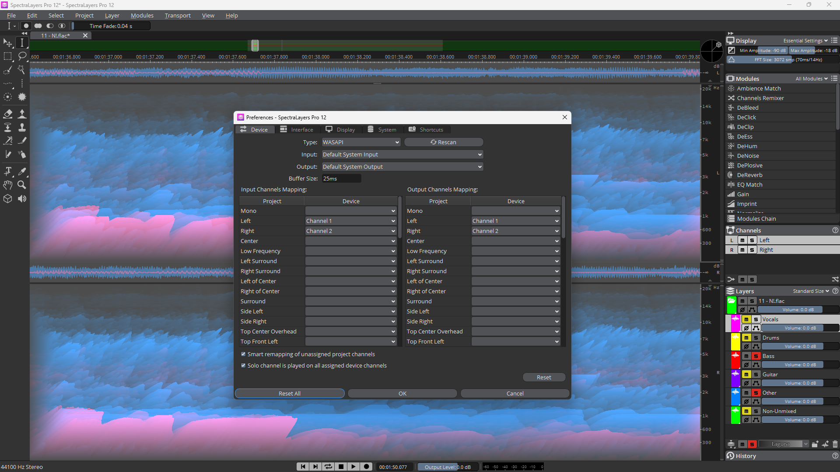Select the speaker Playback tool
Screen dimensions: 840x472
pos(22,198)
